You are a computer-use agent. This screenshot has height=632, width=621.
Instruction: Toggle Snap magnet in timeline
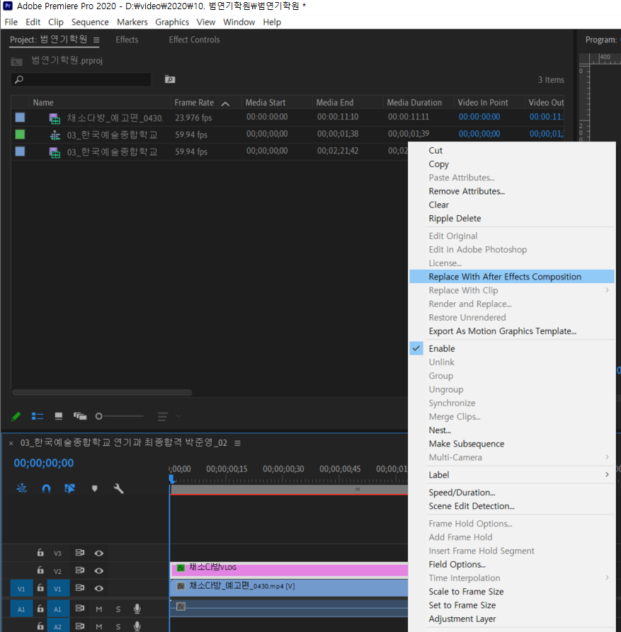tap(46, 488)
